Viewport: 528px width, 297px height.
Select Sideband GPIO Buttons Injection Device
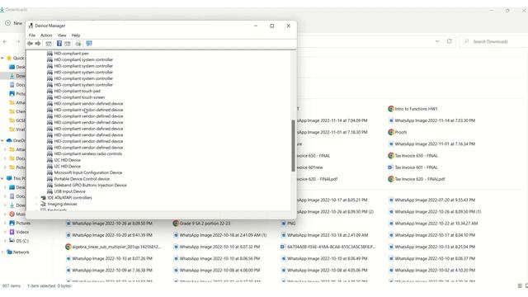[90, 185]
